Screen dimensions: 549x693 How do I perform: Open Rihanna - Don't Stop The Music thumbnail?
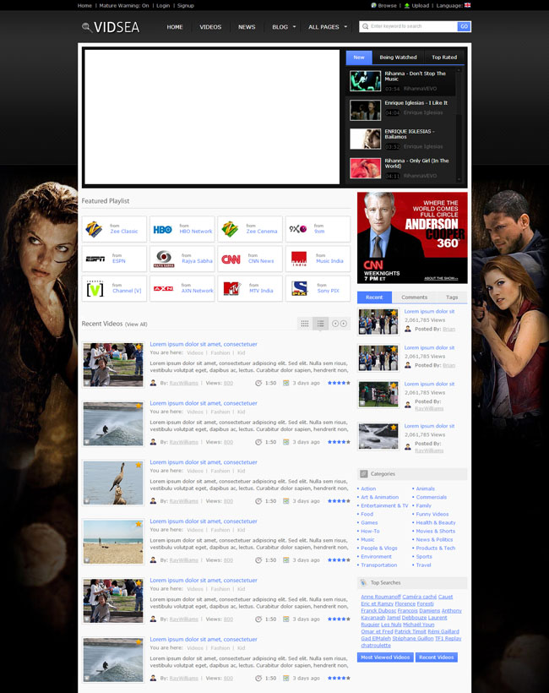pos(366,81)
